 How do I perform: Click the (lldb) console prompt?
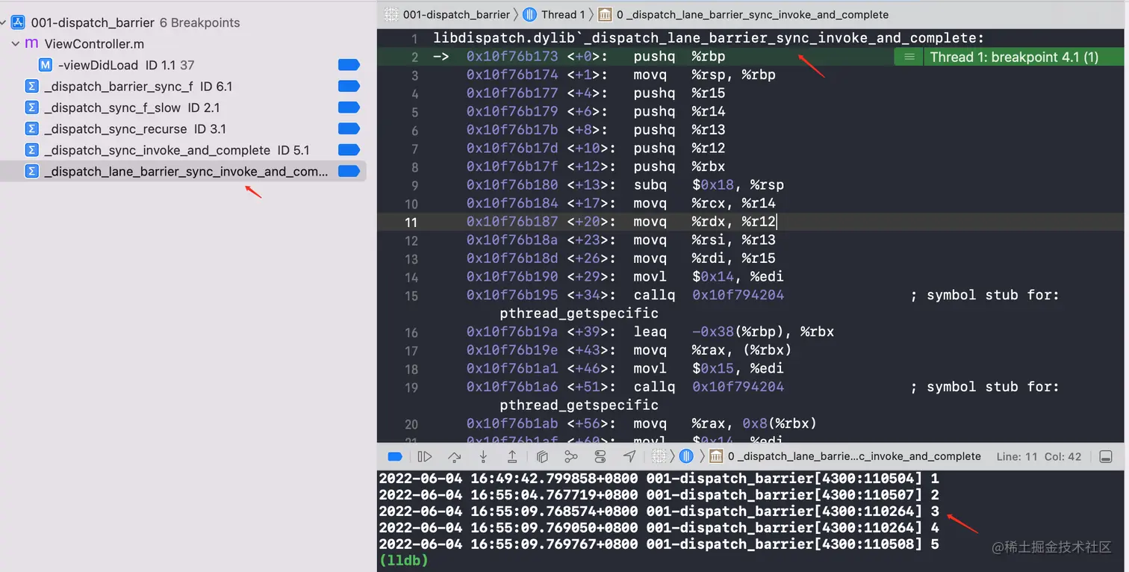[x=403, y=560]
